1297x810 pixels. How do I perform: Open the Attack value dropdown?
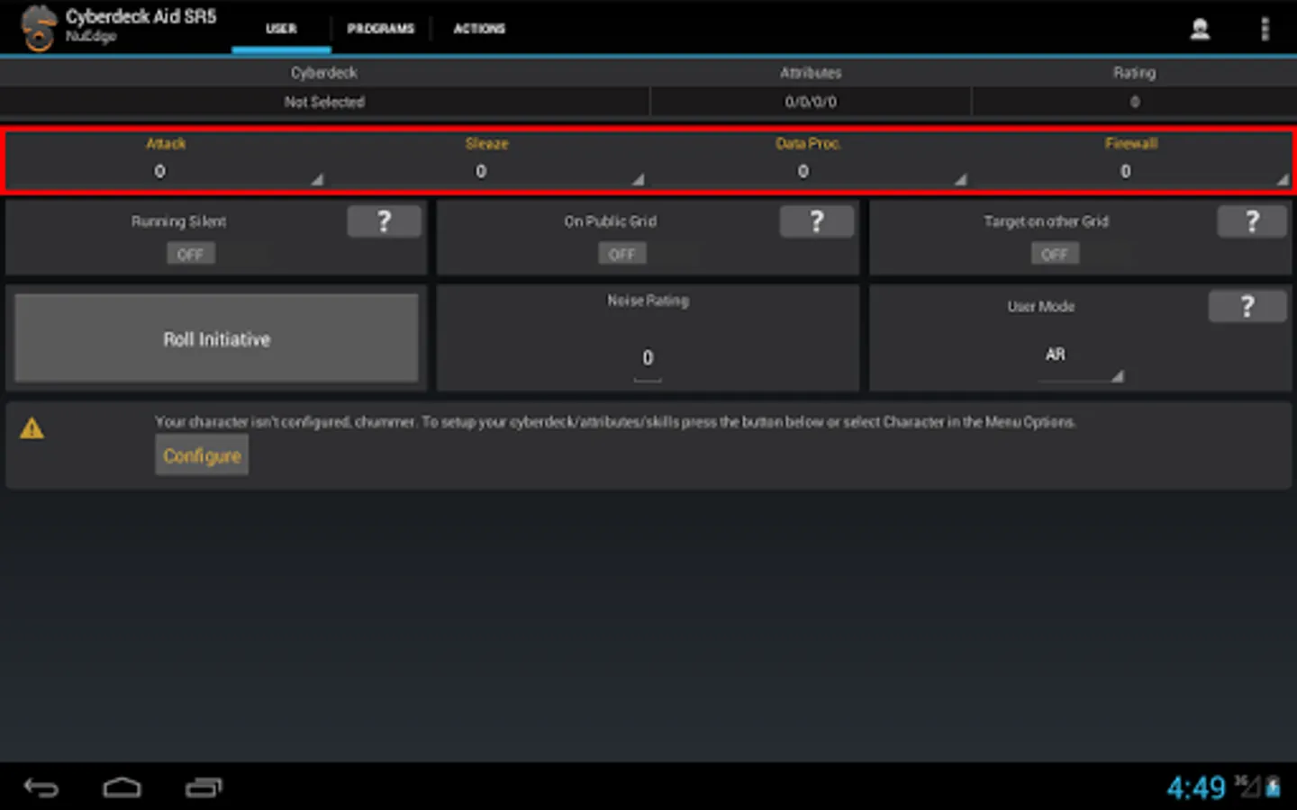pyautogui.click(x=166, y=172)
